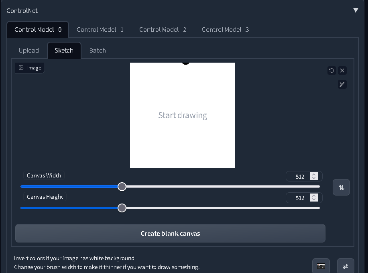Collapse the ControlNet panel
The image size is (368, 273).
click(x=356, y=10)
